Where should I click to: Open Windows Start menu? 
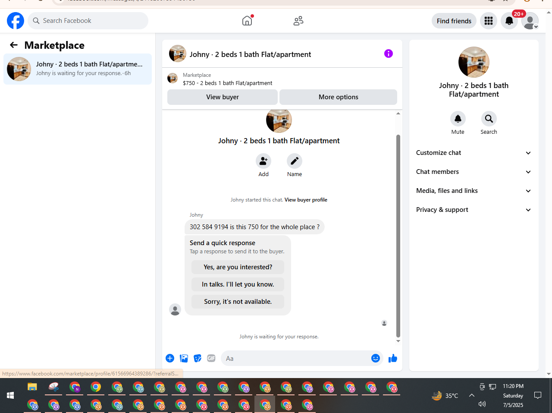pyautogui.click(x=10, y=395)
